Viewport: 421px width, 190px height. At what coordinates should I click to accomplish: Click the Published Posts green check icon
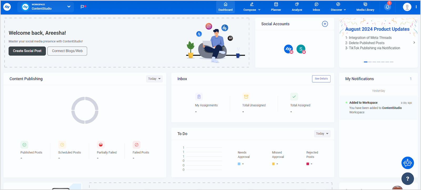click(x=24, y=145)
